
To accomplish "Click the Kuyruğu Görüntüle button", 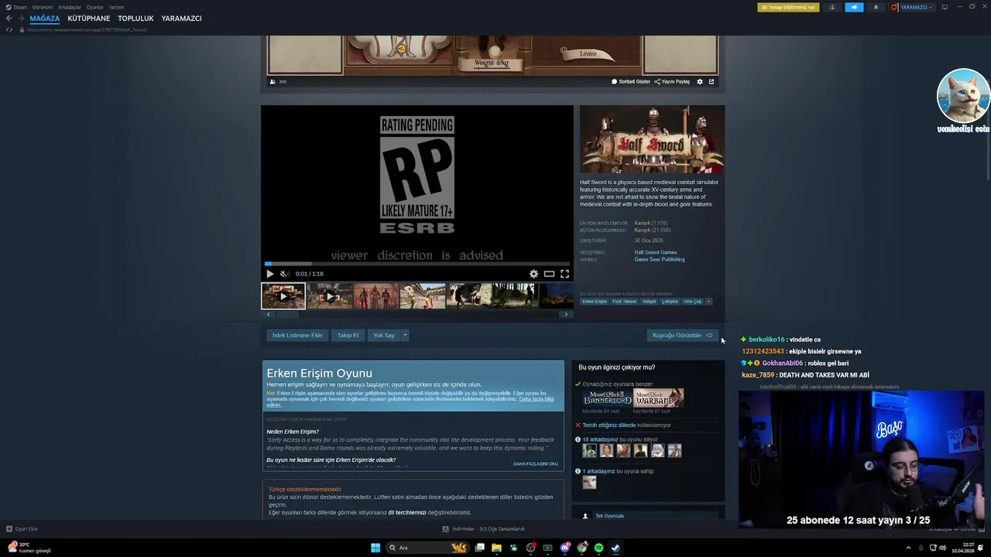I will coord(682,335).
